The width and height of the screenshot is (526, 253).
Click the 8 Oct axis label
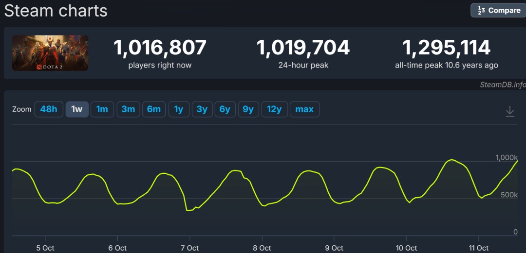(262, 248)
